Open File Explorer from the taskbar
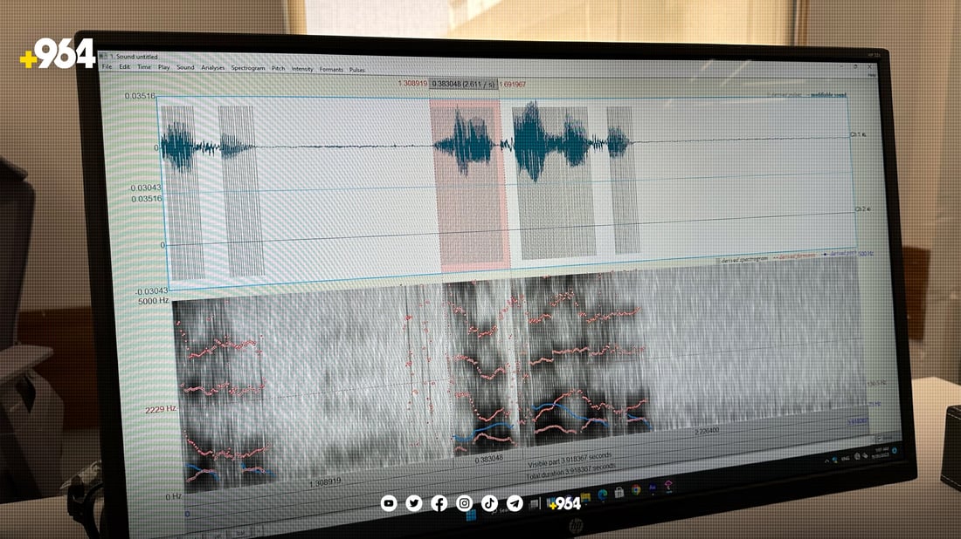The width and height of the screenshot is (961, 539). (x=586, y=497)
